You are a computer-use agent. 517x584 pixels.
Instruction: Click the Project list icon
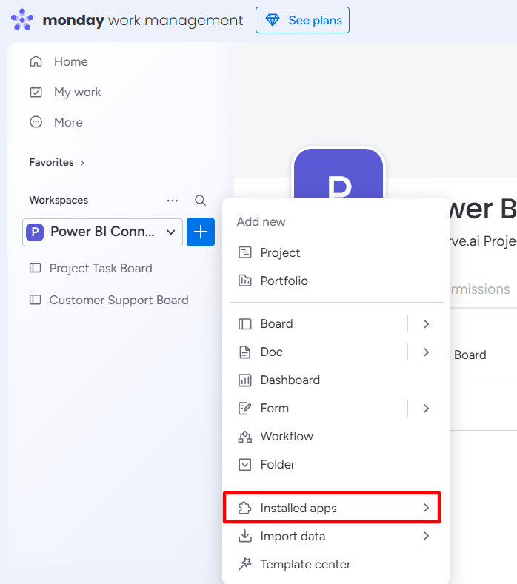[245, 252]
